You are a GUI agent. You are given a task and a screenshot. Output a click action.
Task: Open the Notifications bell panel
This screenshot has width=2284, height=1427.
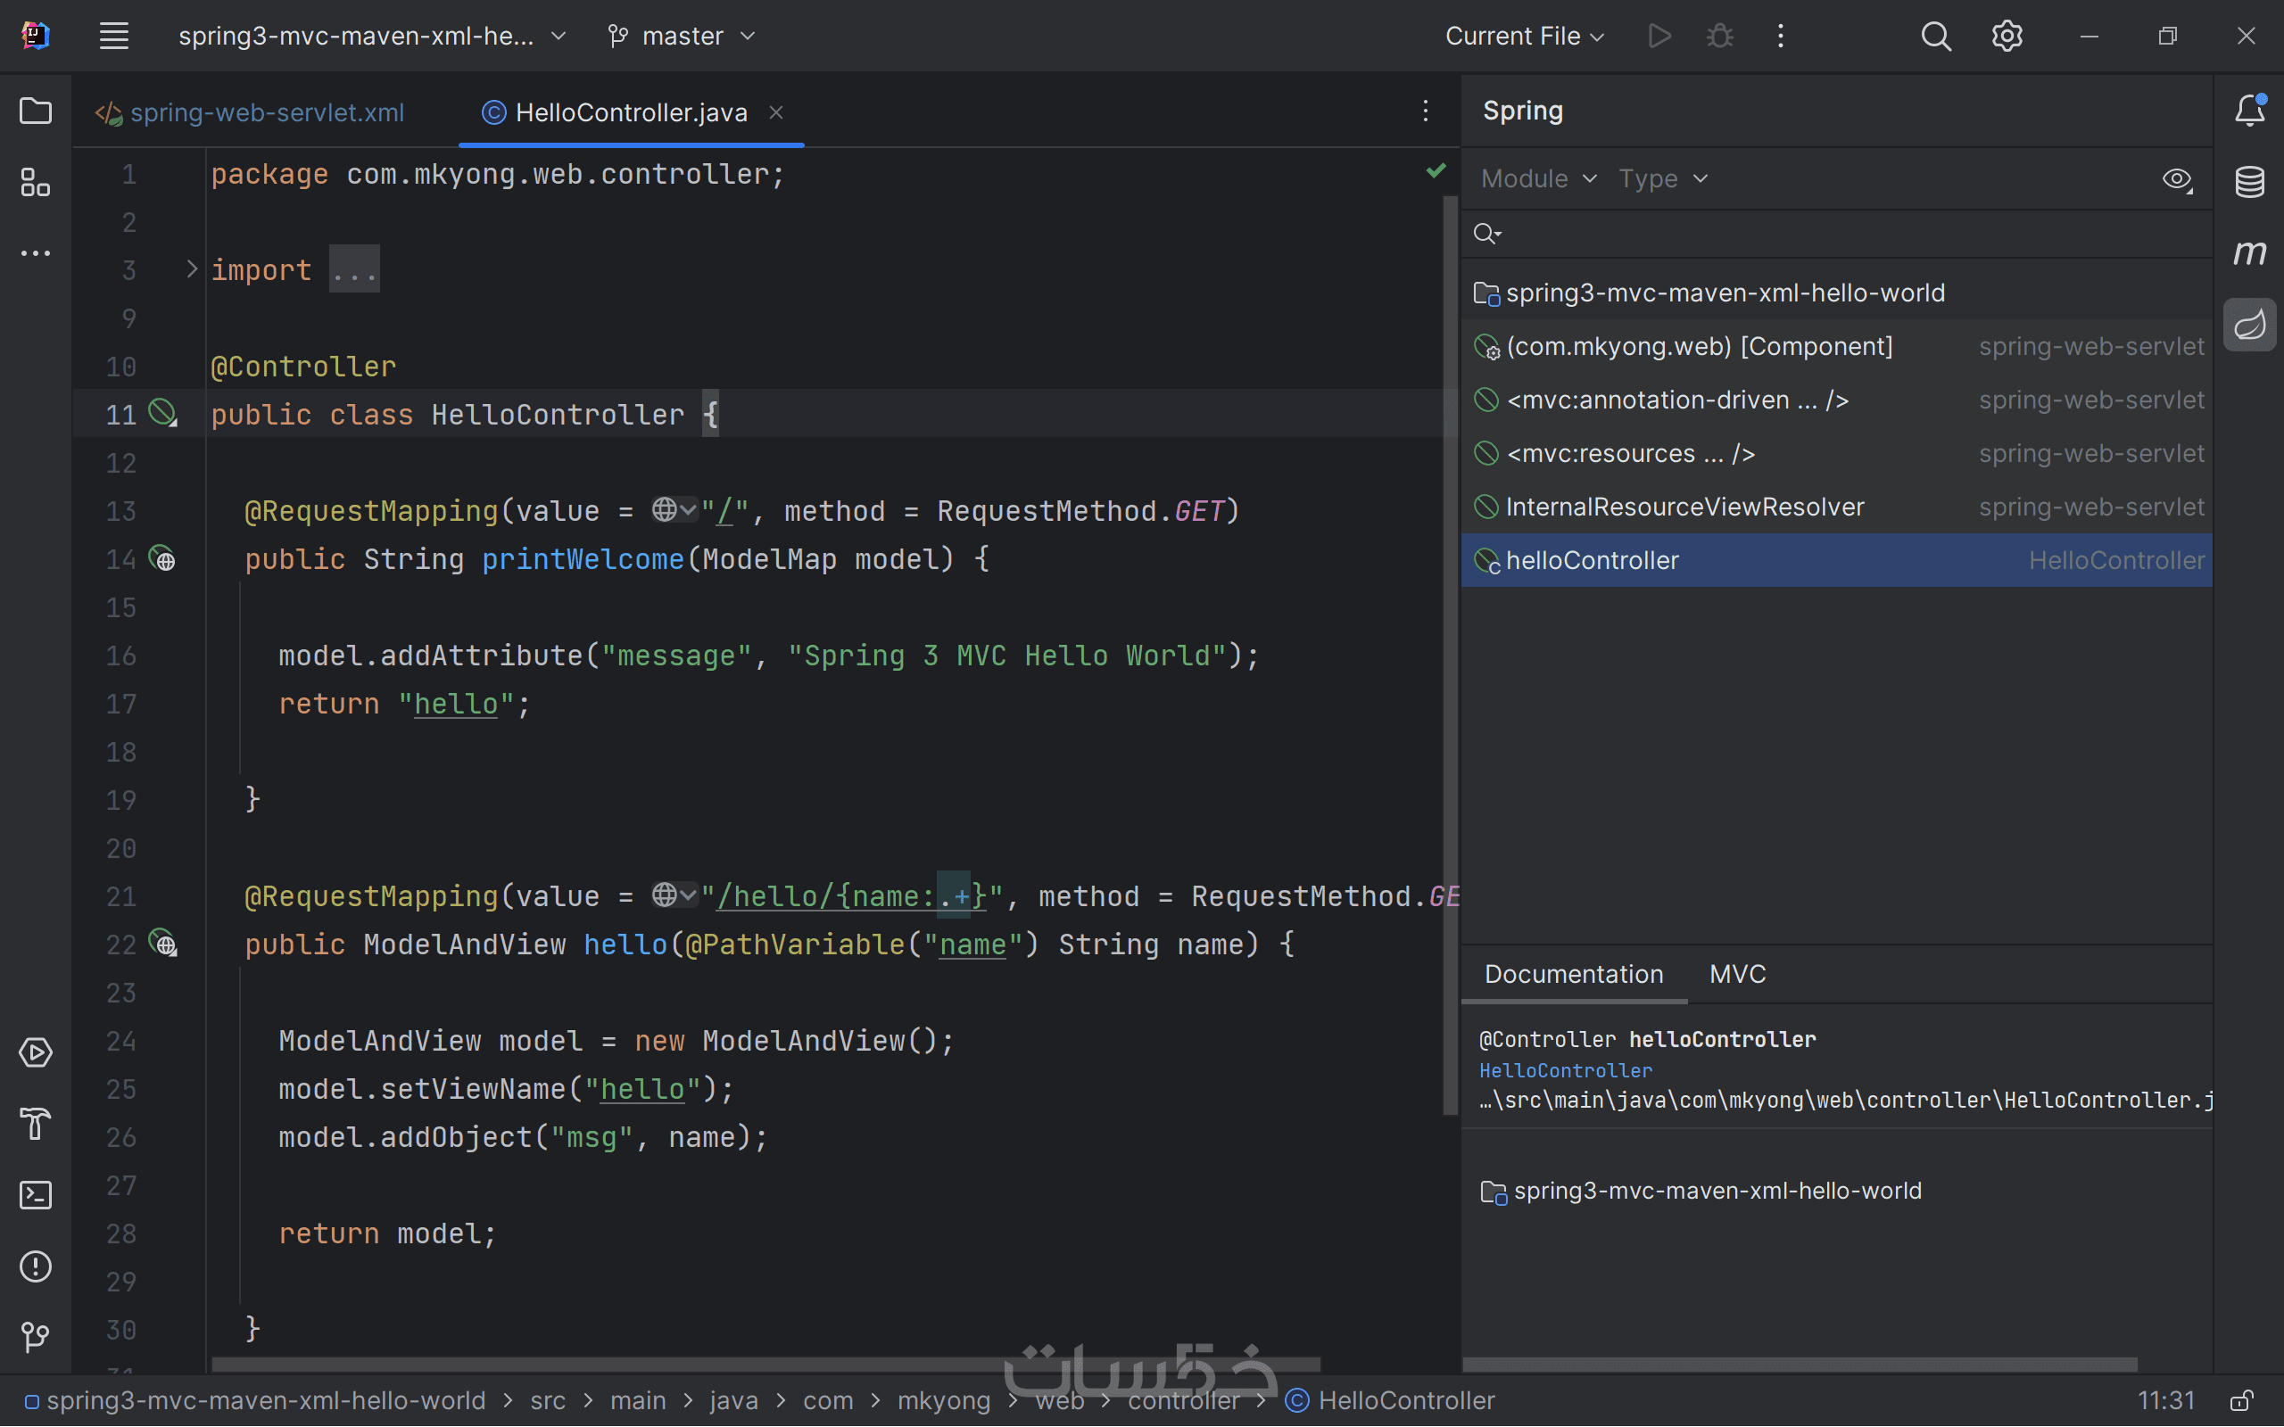pyautogui.click(x=2249, y=111)
